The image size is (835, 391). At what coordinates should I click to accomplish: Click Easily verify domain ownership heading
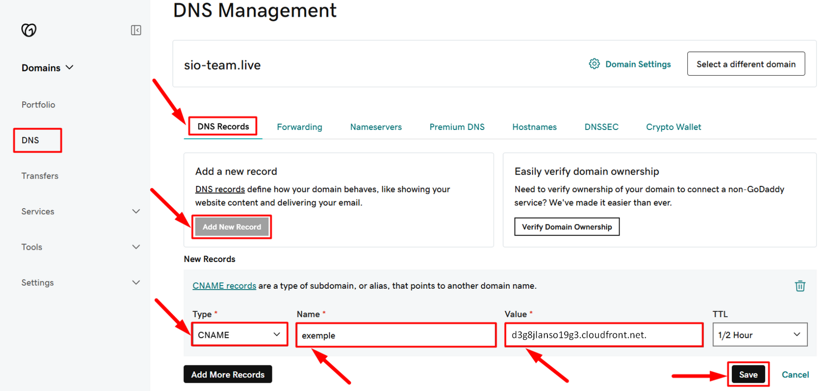point(587,171)
